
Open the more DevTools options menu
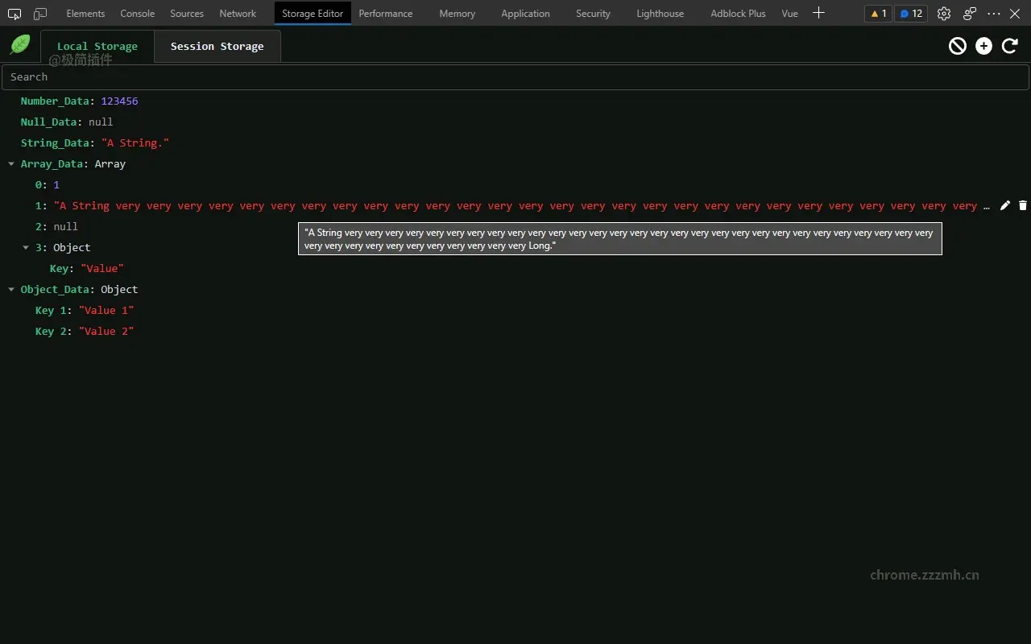[x=993, y=14]
